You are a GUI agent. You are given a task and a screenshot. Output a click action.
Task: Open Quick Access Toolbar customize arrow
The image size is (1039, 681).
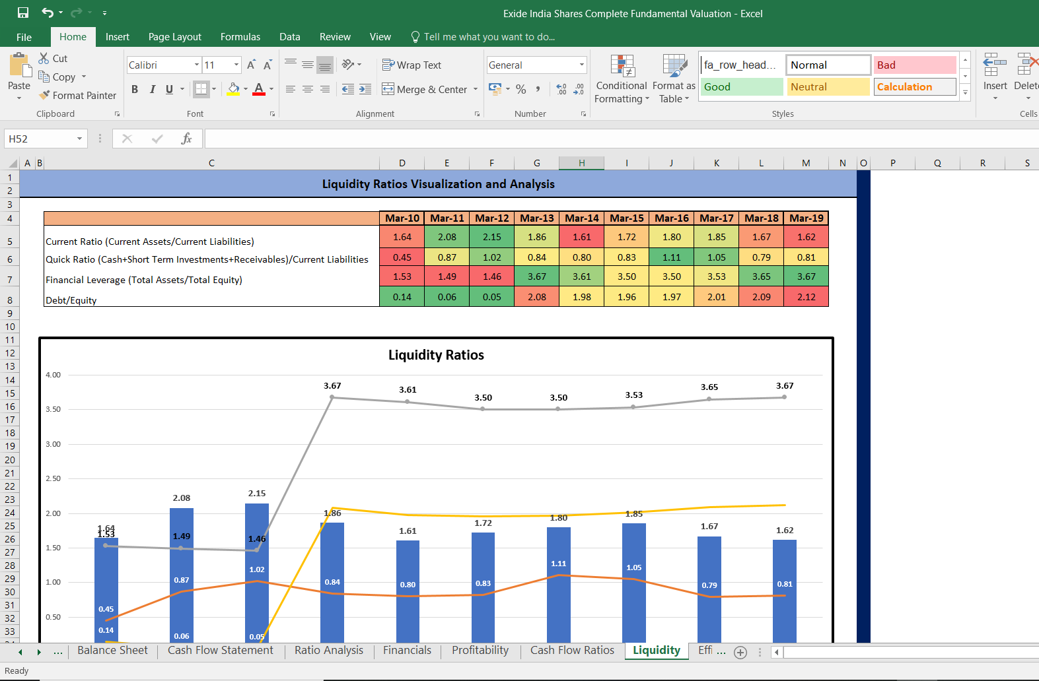104,13
